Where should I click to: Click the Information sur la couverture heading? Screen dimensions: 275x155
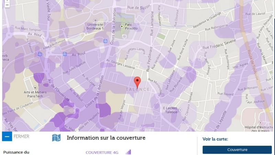[x=106, y=138]
